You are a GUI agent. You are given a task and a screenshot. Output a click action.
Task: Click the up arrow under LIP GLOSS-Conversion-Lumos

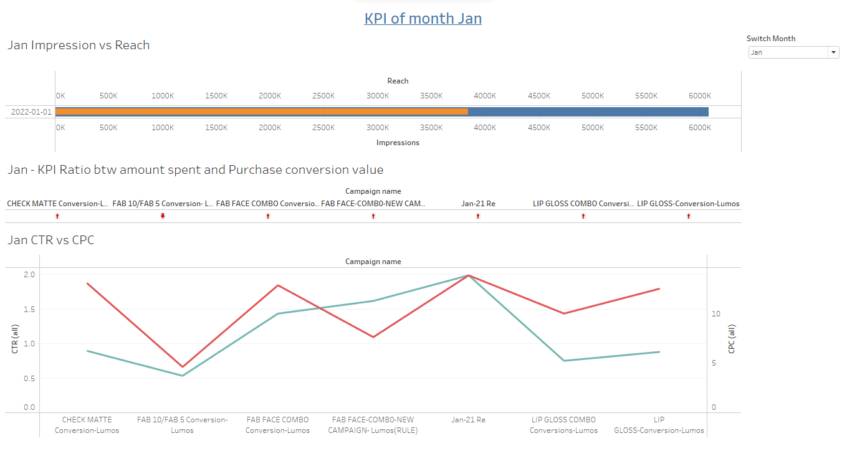click(688, 216)
